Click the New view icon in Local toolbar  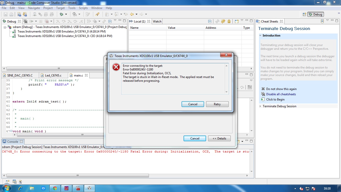[236, 21]
